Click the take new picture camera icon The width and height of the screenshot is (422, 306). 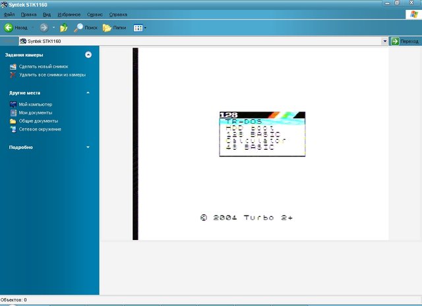13,67
